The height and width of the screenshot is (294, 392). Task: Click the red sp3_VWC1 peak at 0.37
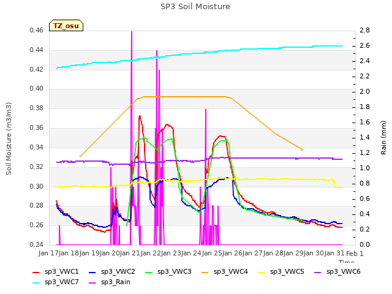point(140,116)
